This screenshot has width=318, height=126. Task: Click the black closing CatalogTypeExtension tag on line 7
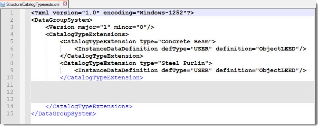(102, 56)
